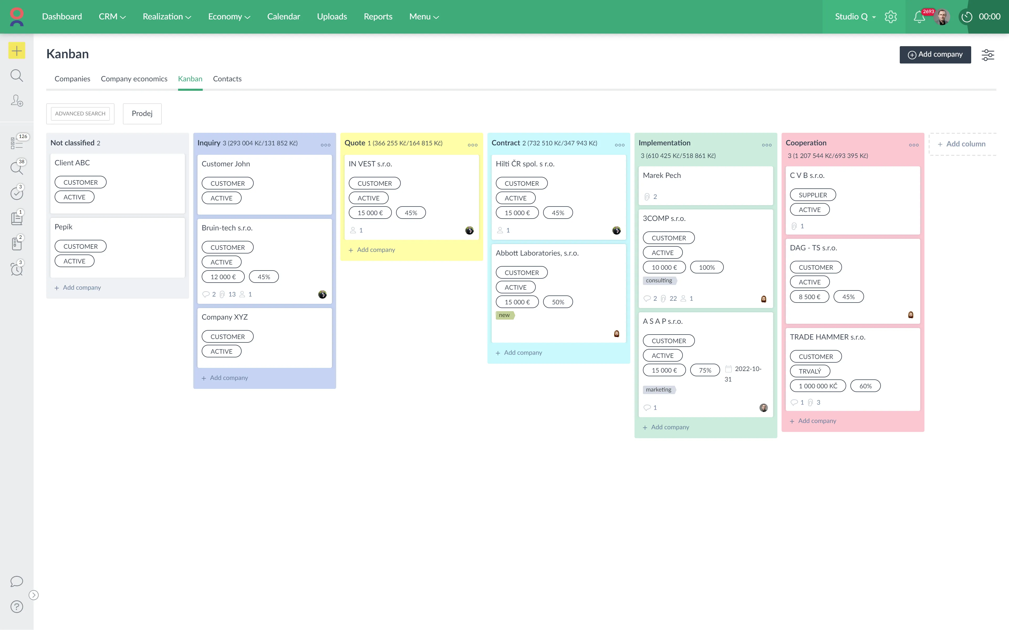
Task: Click the add contact person icon
Action: (17, 100)
